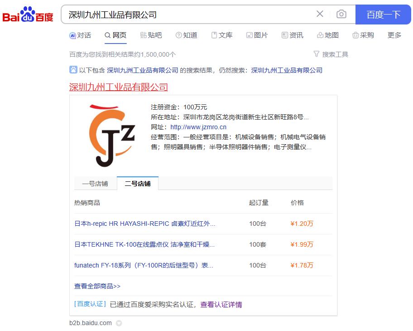Image resolution: width=413 pixels, height=331 pixels.
Task: Open the 地图 search tab
Action: point(328,35)
